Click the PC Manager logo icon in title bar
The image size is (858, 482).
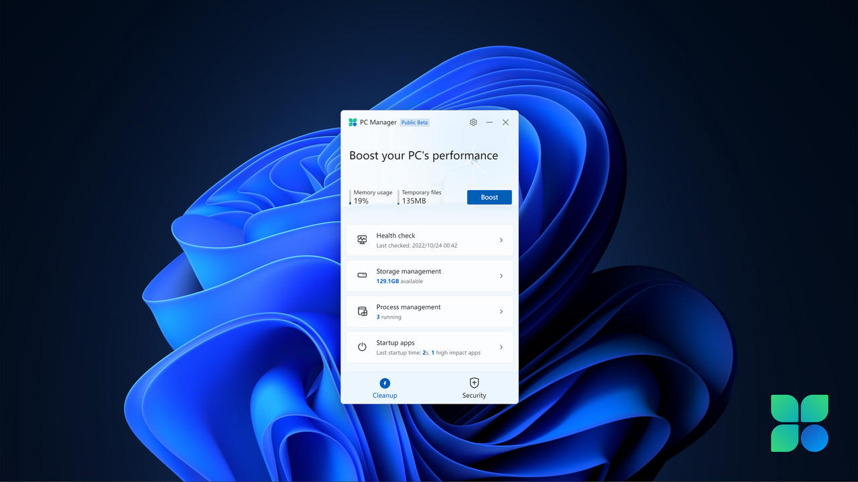(353, 123)
